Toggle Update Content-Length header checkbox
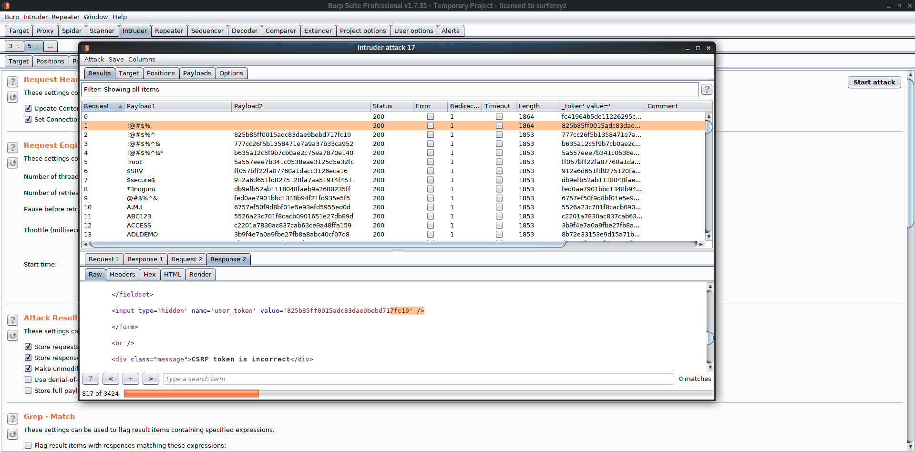 click(x=28, y=108)
